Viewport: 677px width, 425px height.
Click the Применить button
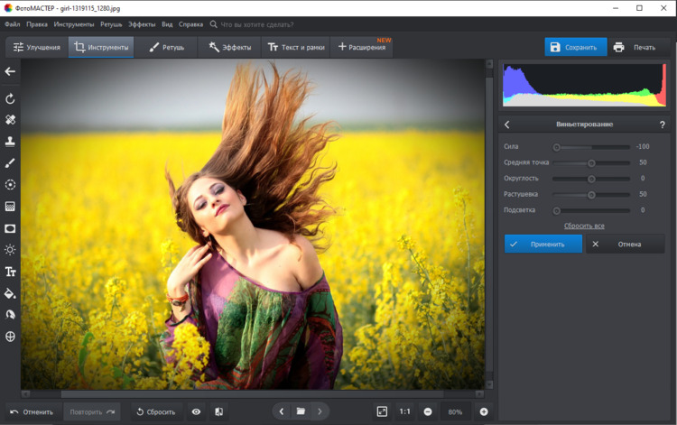[543, 244]
